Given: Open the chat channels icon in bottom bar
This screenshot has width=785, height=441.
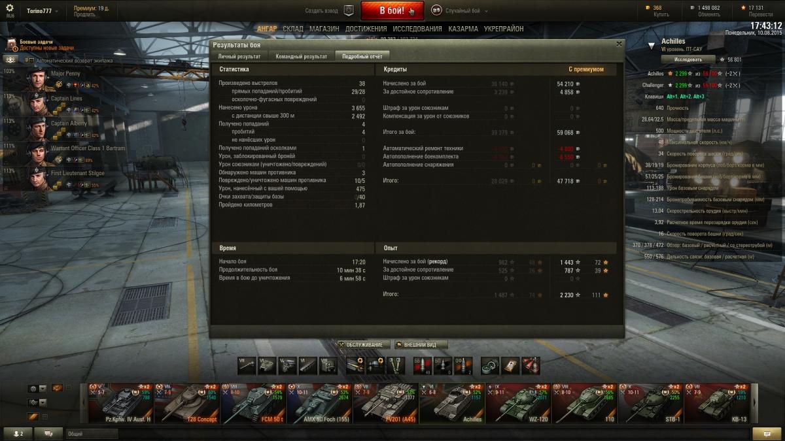Looking at the screenshot, I should [x=48, y=433].
